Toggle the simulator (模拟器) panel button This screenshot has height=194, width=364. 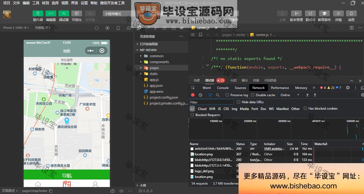point(38,13)
